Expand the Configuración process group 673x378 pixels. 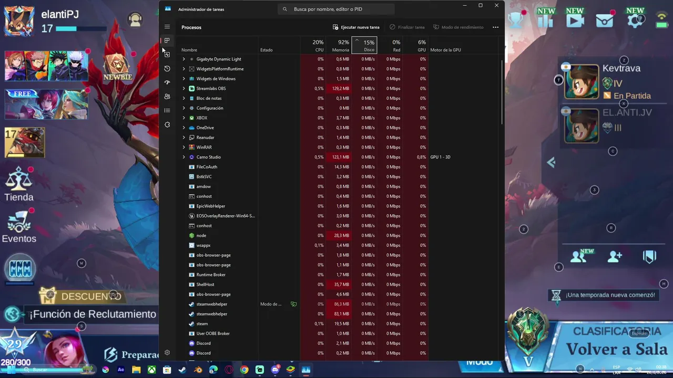click(x=183, y=108)
